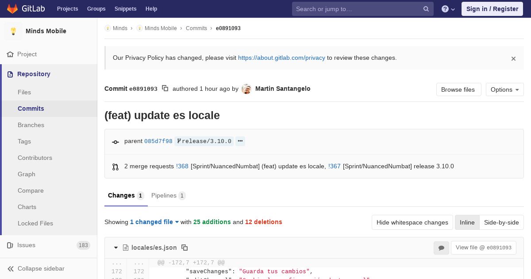Copy the commit SHA via clipboard icon

[x=165, y=88]
